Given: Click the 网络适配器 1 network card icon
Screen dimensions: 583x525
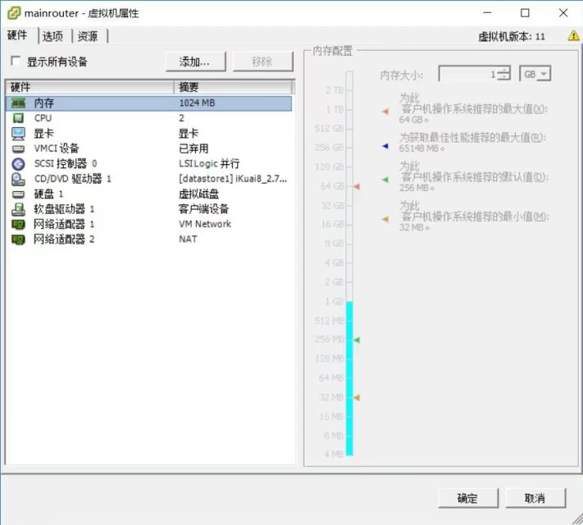Looking at the screenshot, I should point(18,225).
